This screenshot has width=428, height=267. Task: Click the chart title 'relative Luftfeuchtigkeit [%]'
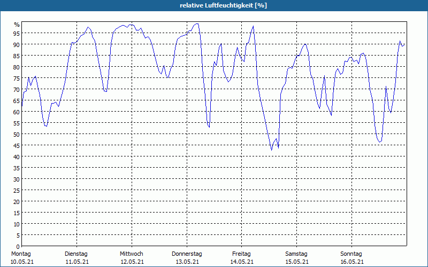pos(223,5)
